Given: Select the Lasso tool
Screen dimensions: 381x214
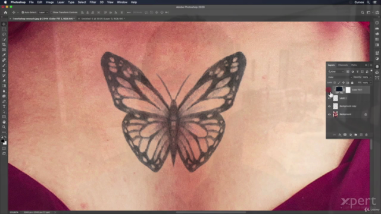Looking at the screenshot, I should click(4, 34).
